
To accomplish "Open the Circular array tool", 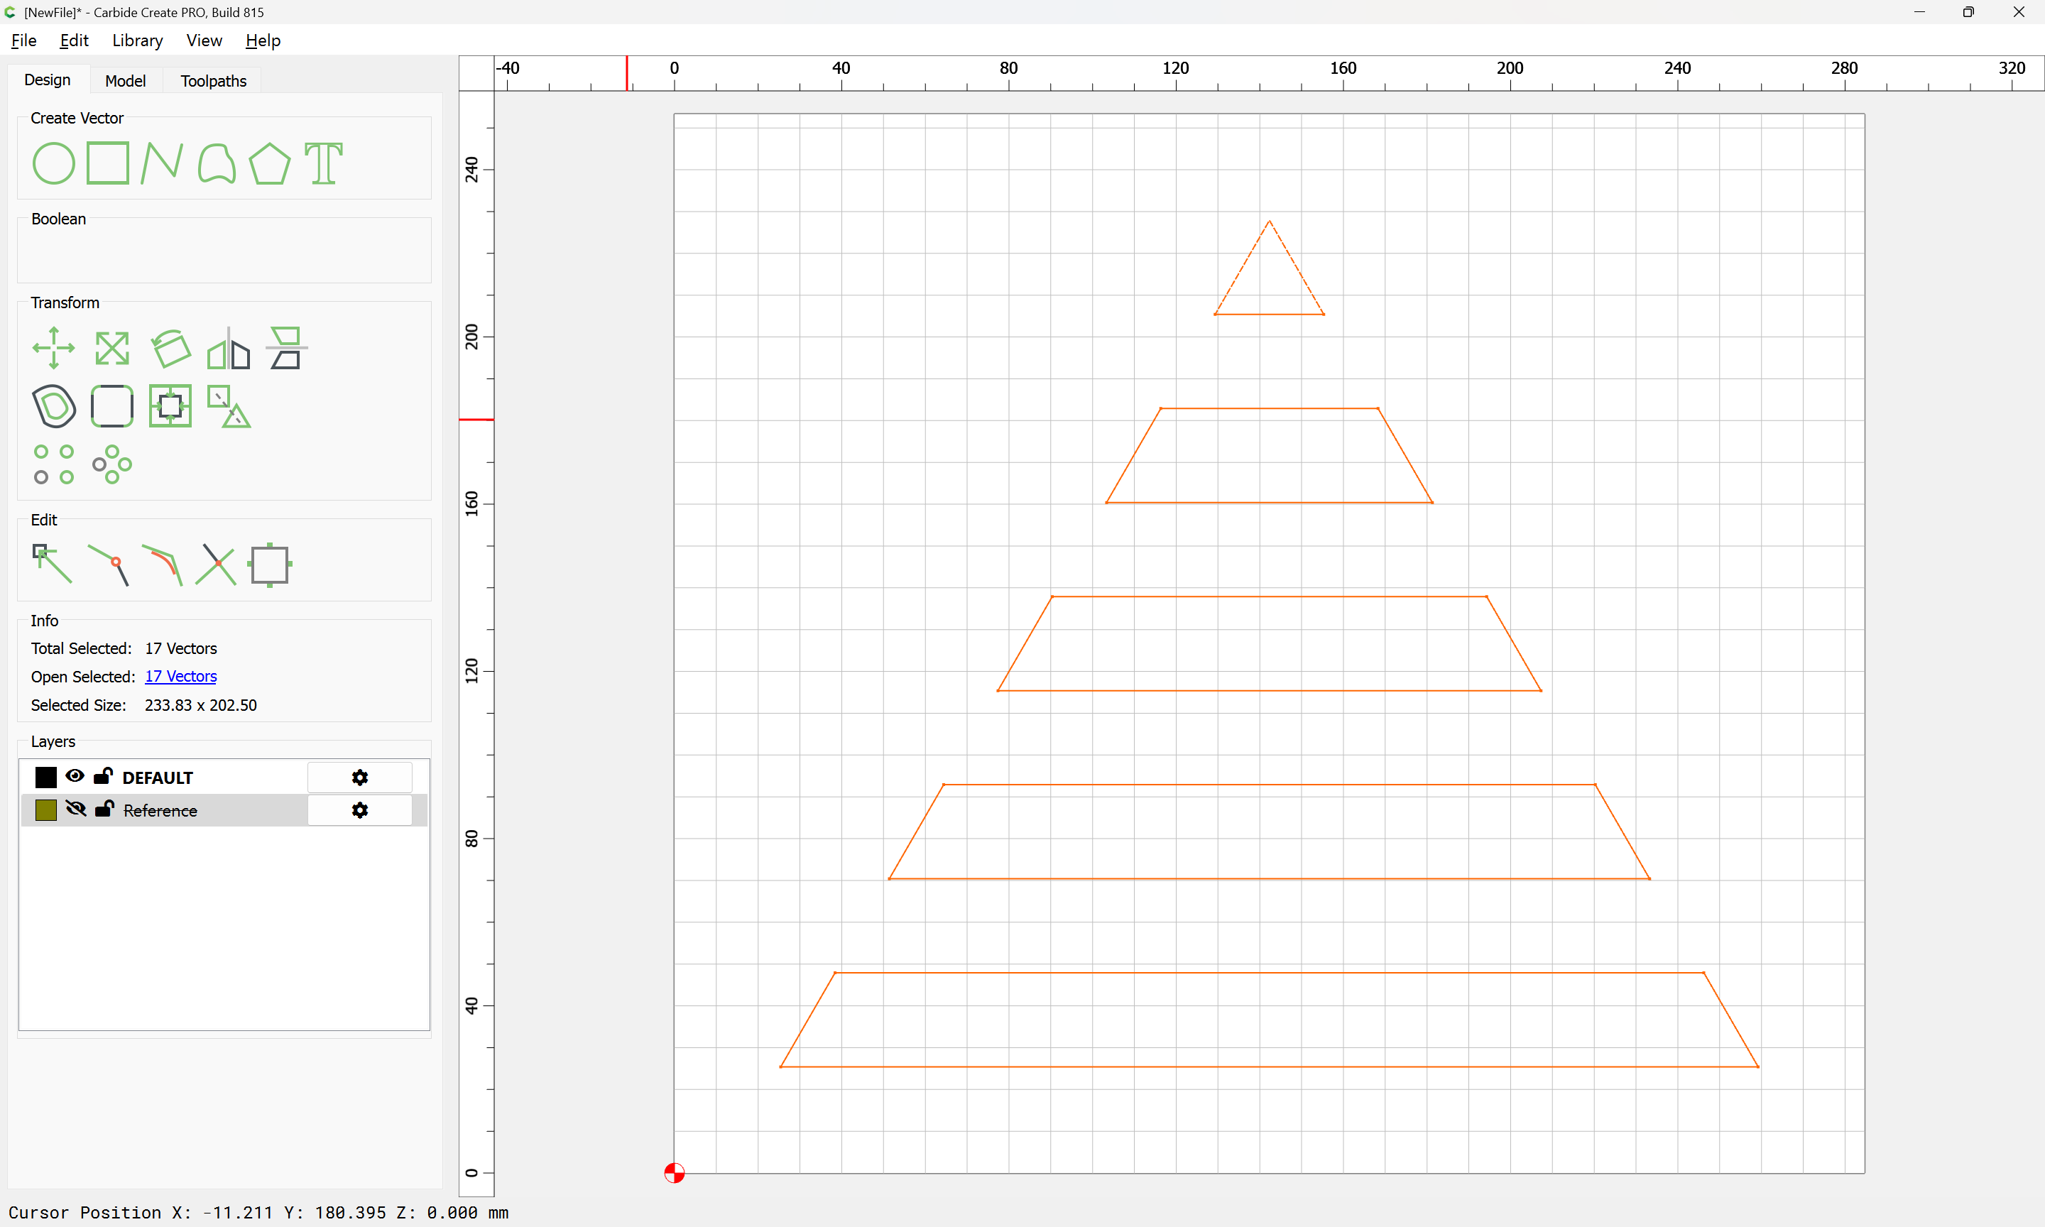I will [x=112, y=464].
